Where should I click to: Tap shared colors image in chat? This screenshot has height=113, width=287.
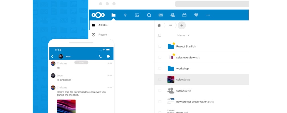[66, 106]
